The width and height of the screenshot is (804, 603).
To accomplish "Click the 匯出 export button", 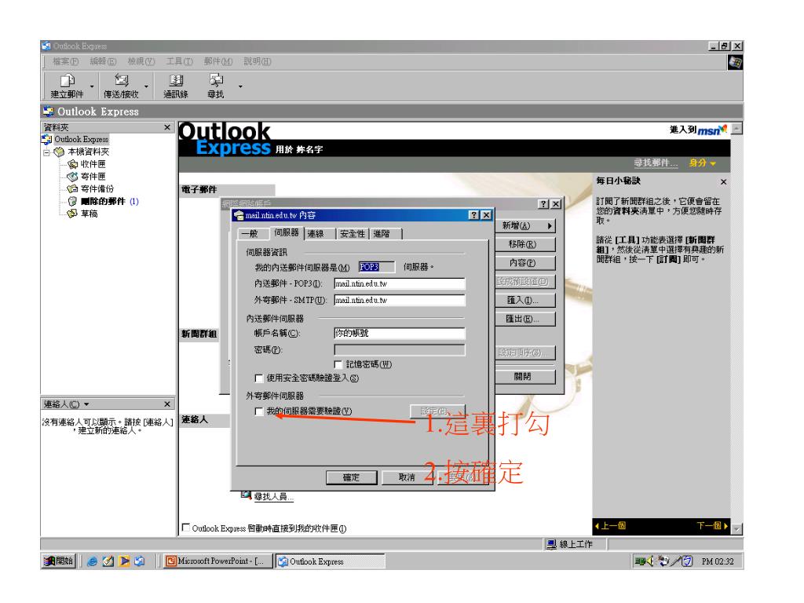I will coord(525,319).
